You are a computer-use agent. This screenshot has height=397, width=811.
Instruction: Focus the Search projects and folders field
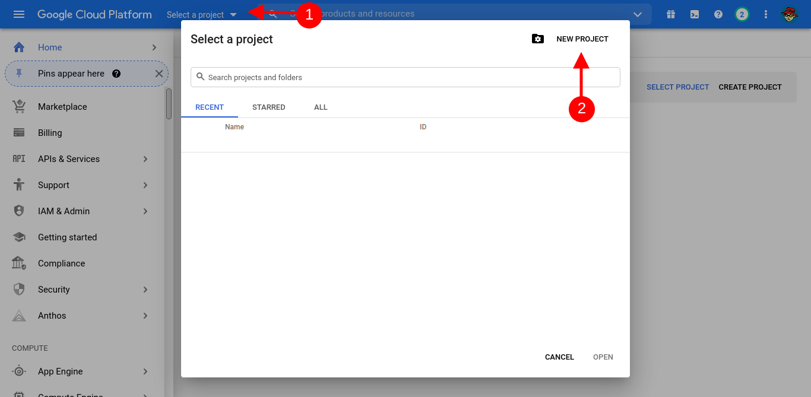point(405,77)
